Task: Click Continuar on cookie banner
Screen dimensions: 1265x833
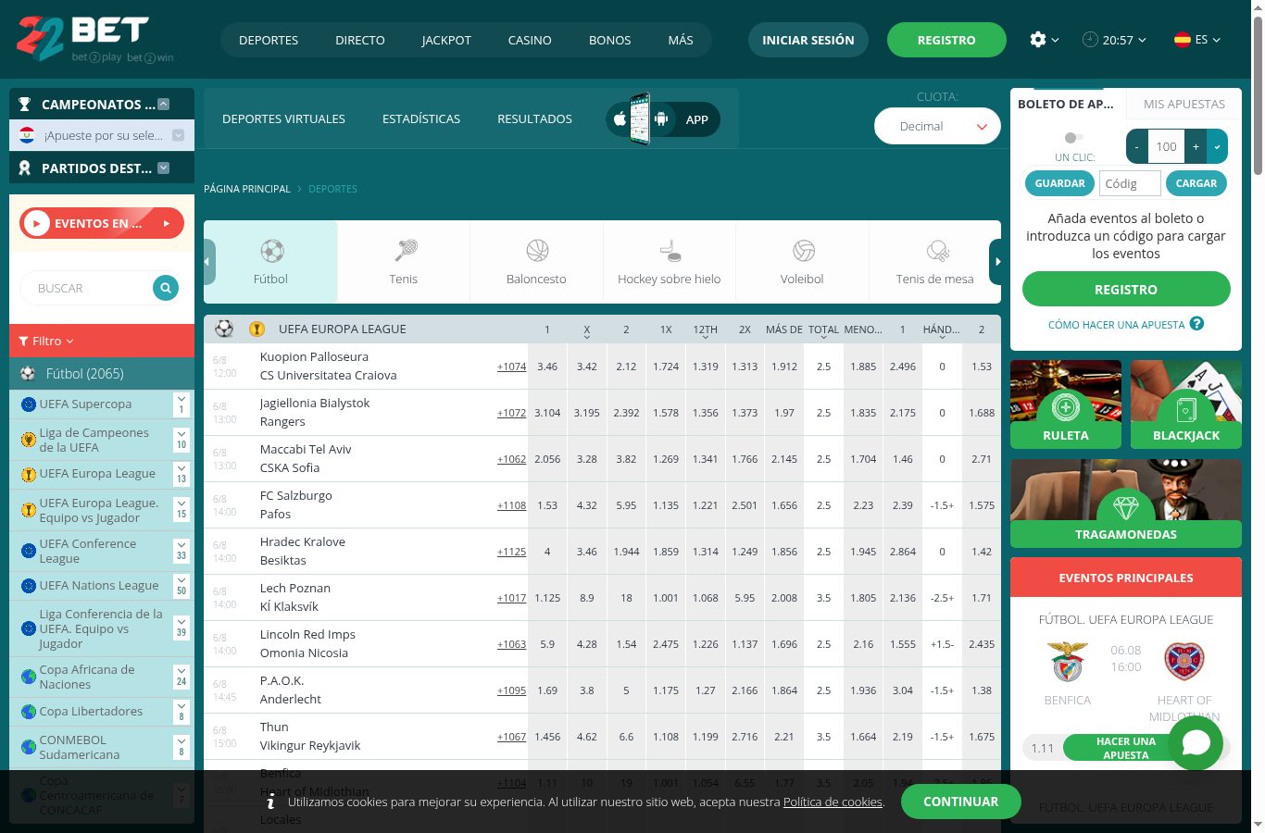Action: click(960, 802)
